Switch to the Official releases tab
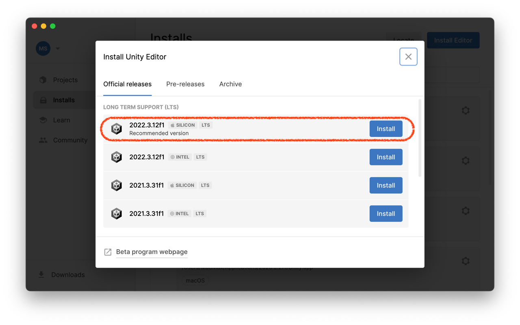 coord(128,84)
